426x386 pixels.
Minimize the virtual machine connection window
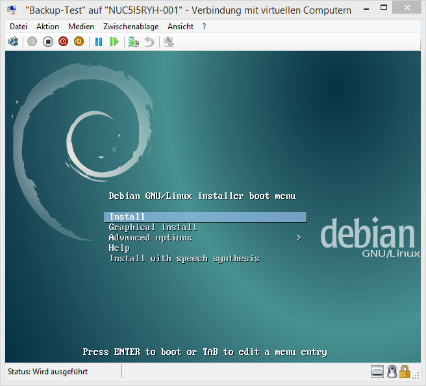click(366, 8)
